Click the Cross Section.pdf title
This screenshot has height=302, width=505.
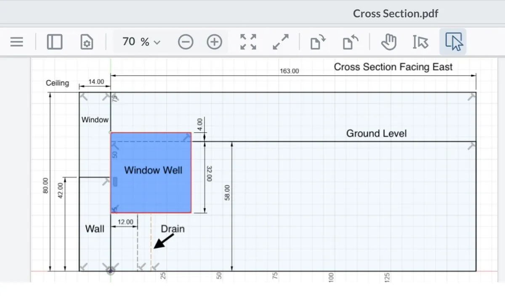395,13
